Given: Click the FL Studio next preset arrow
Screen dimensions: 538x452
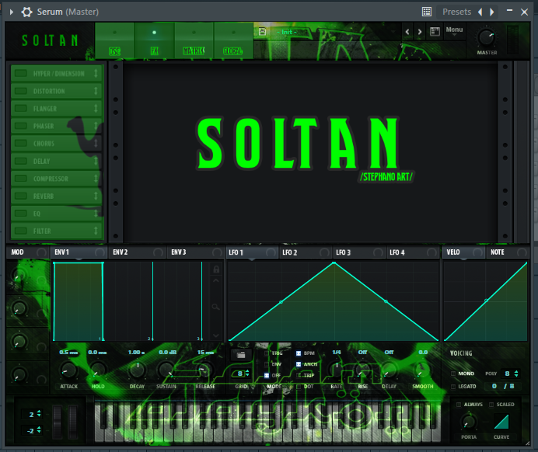Looking at the screenshot, I should pyautogui.click(x=492, y=12).
